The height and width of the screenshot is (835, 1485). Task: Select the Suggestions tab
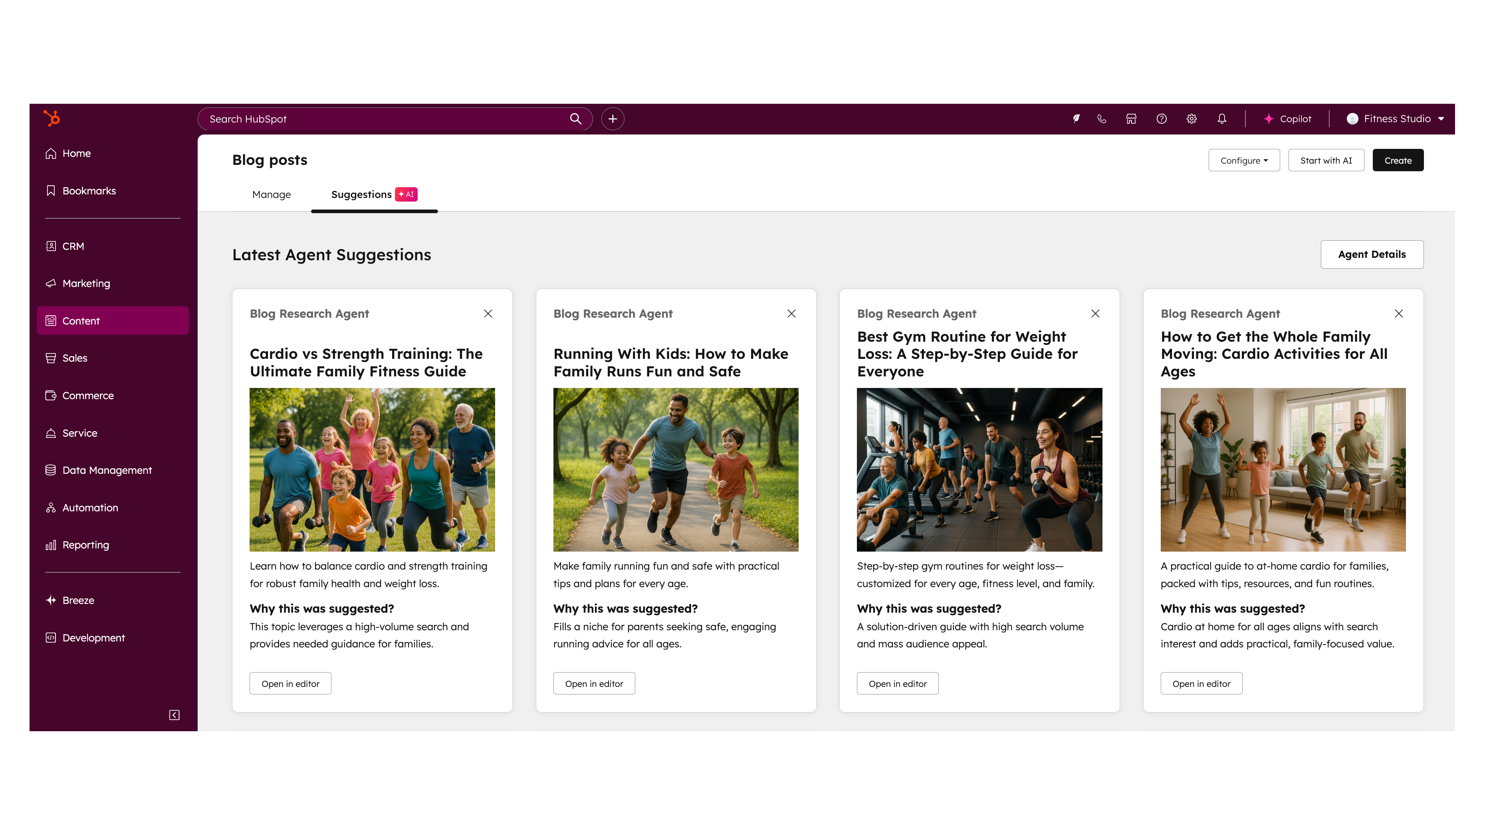click(362, 194)
